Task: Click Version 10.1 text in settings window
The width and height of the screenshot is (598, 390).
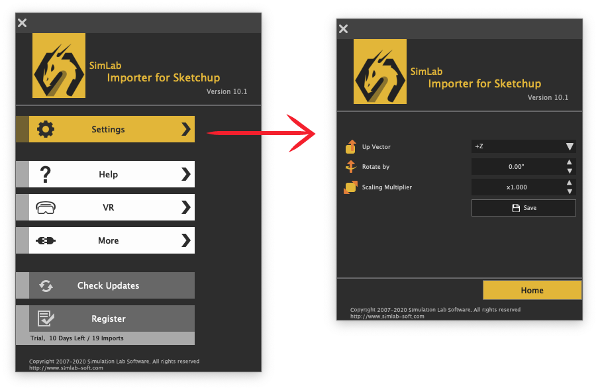Action: [x=548, y=97]
